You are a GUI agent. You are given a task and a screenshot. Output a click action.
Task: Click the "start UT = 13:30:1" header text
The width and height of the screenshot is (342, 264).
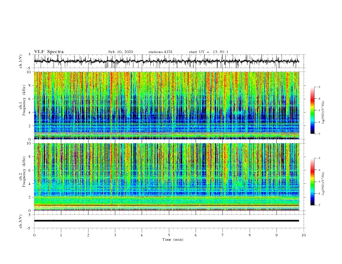[209, 52]
